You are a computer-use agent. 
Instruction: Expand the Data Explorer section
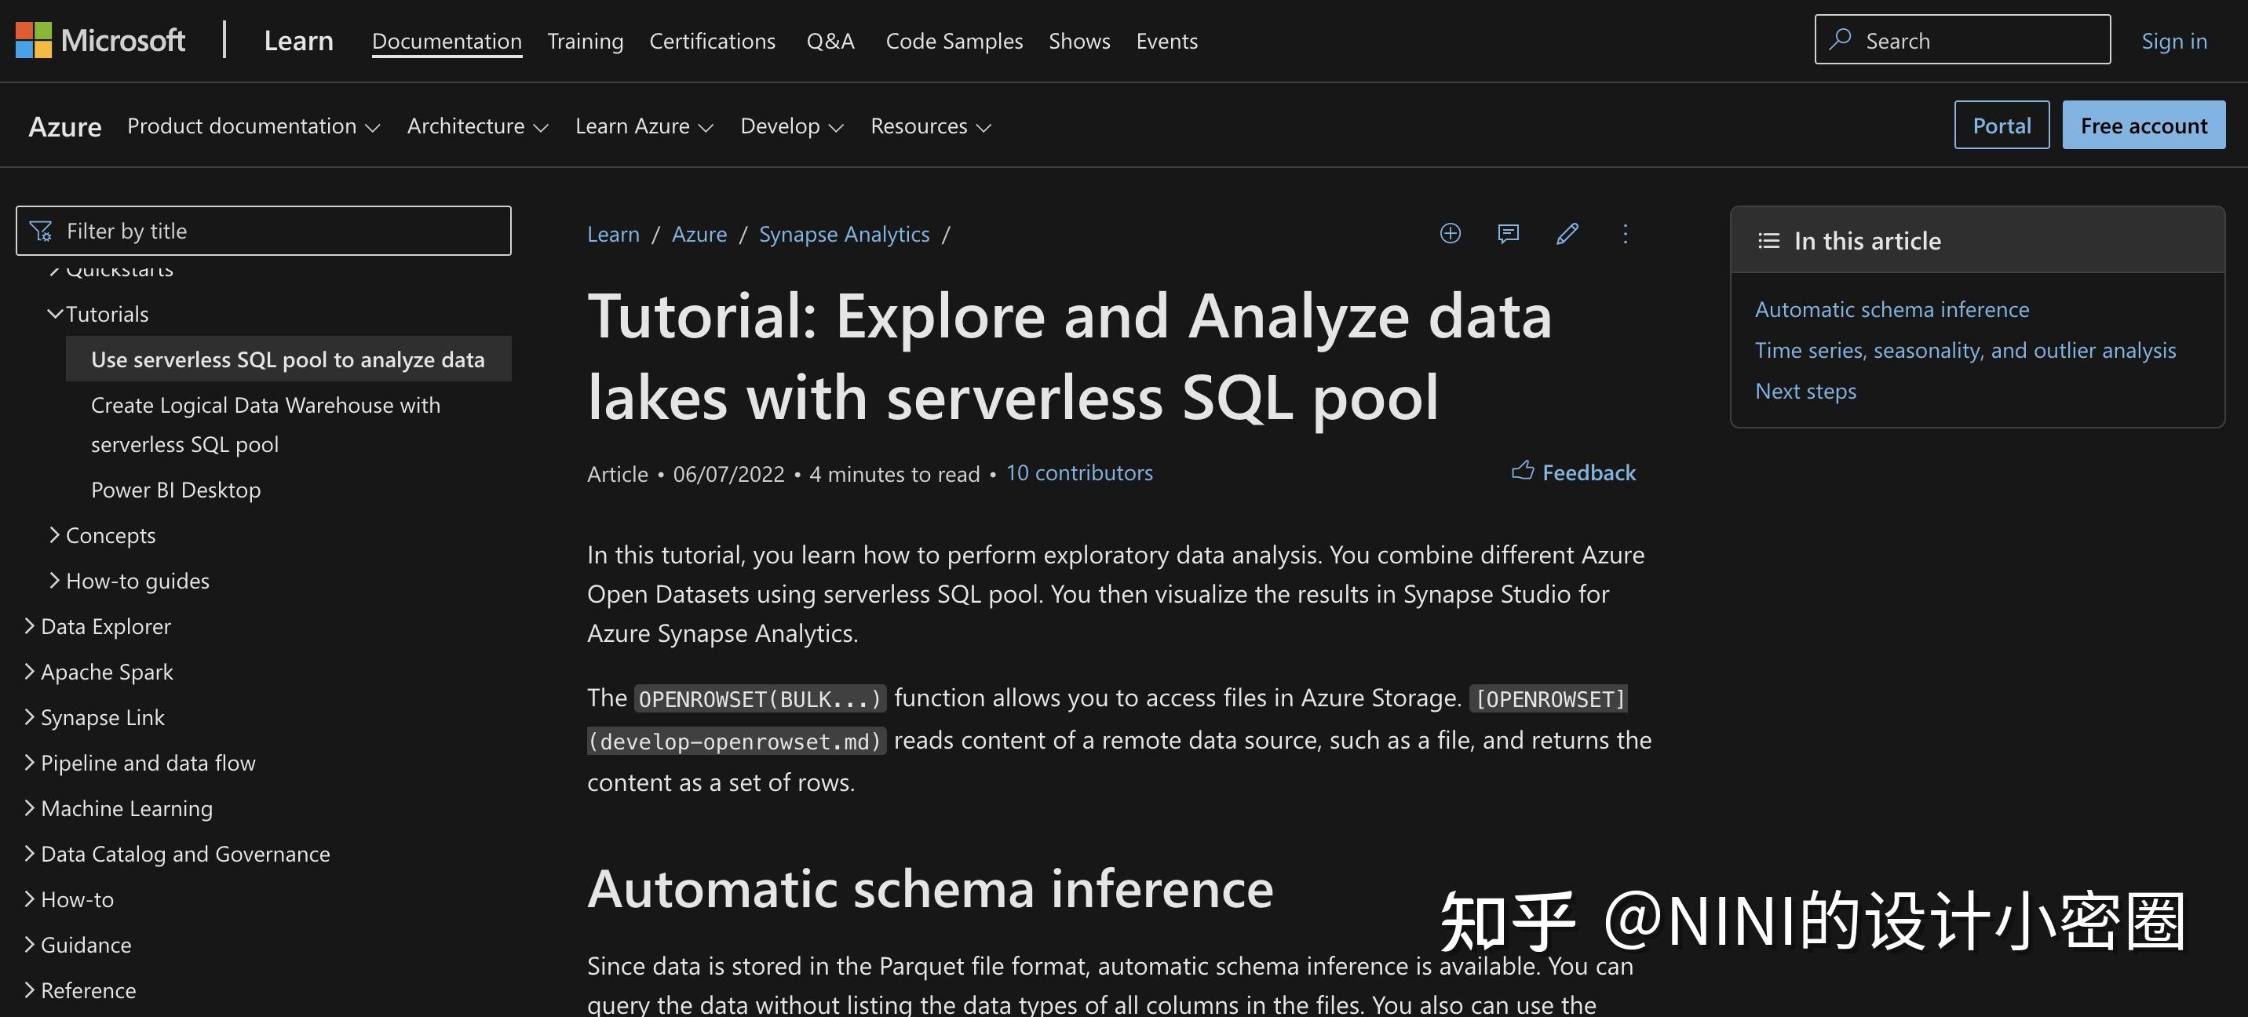(x=30, y=626)
